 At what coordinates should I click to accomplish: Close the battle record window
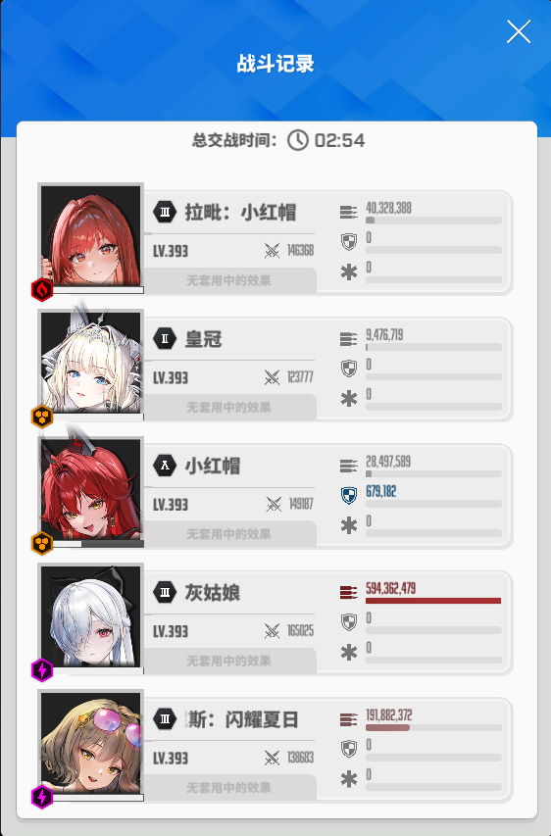click(519, 31)
